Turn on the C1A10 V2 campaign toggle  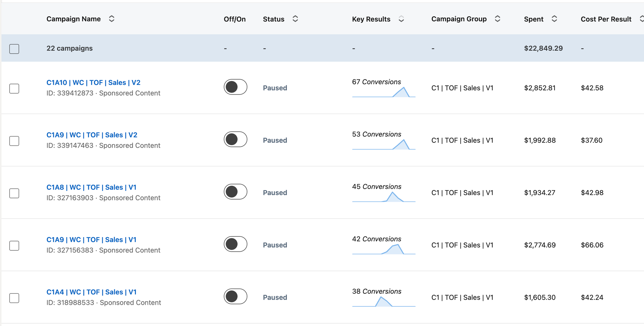tap(235, 87)
